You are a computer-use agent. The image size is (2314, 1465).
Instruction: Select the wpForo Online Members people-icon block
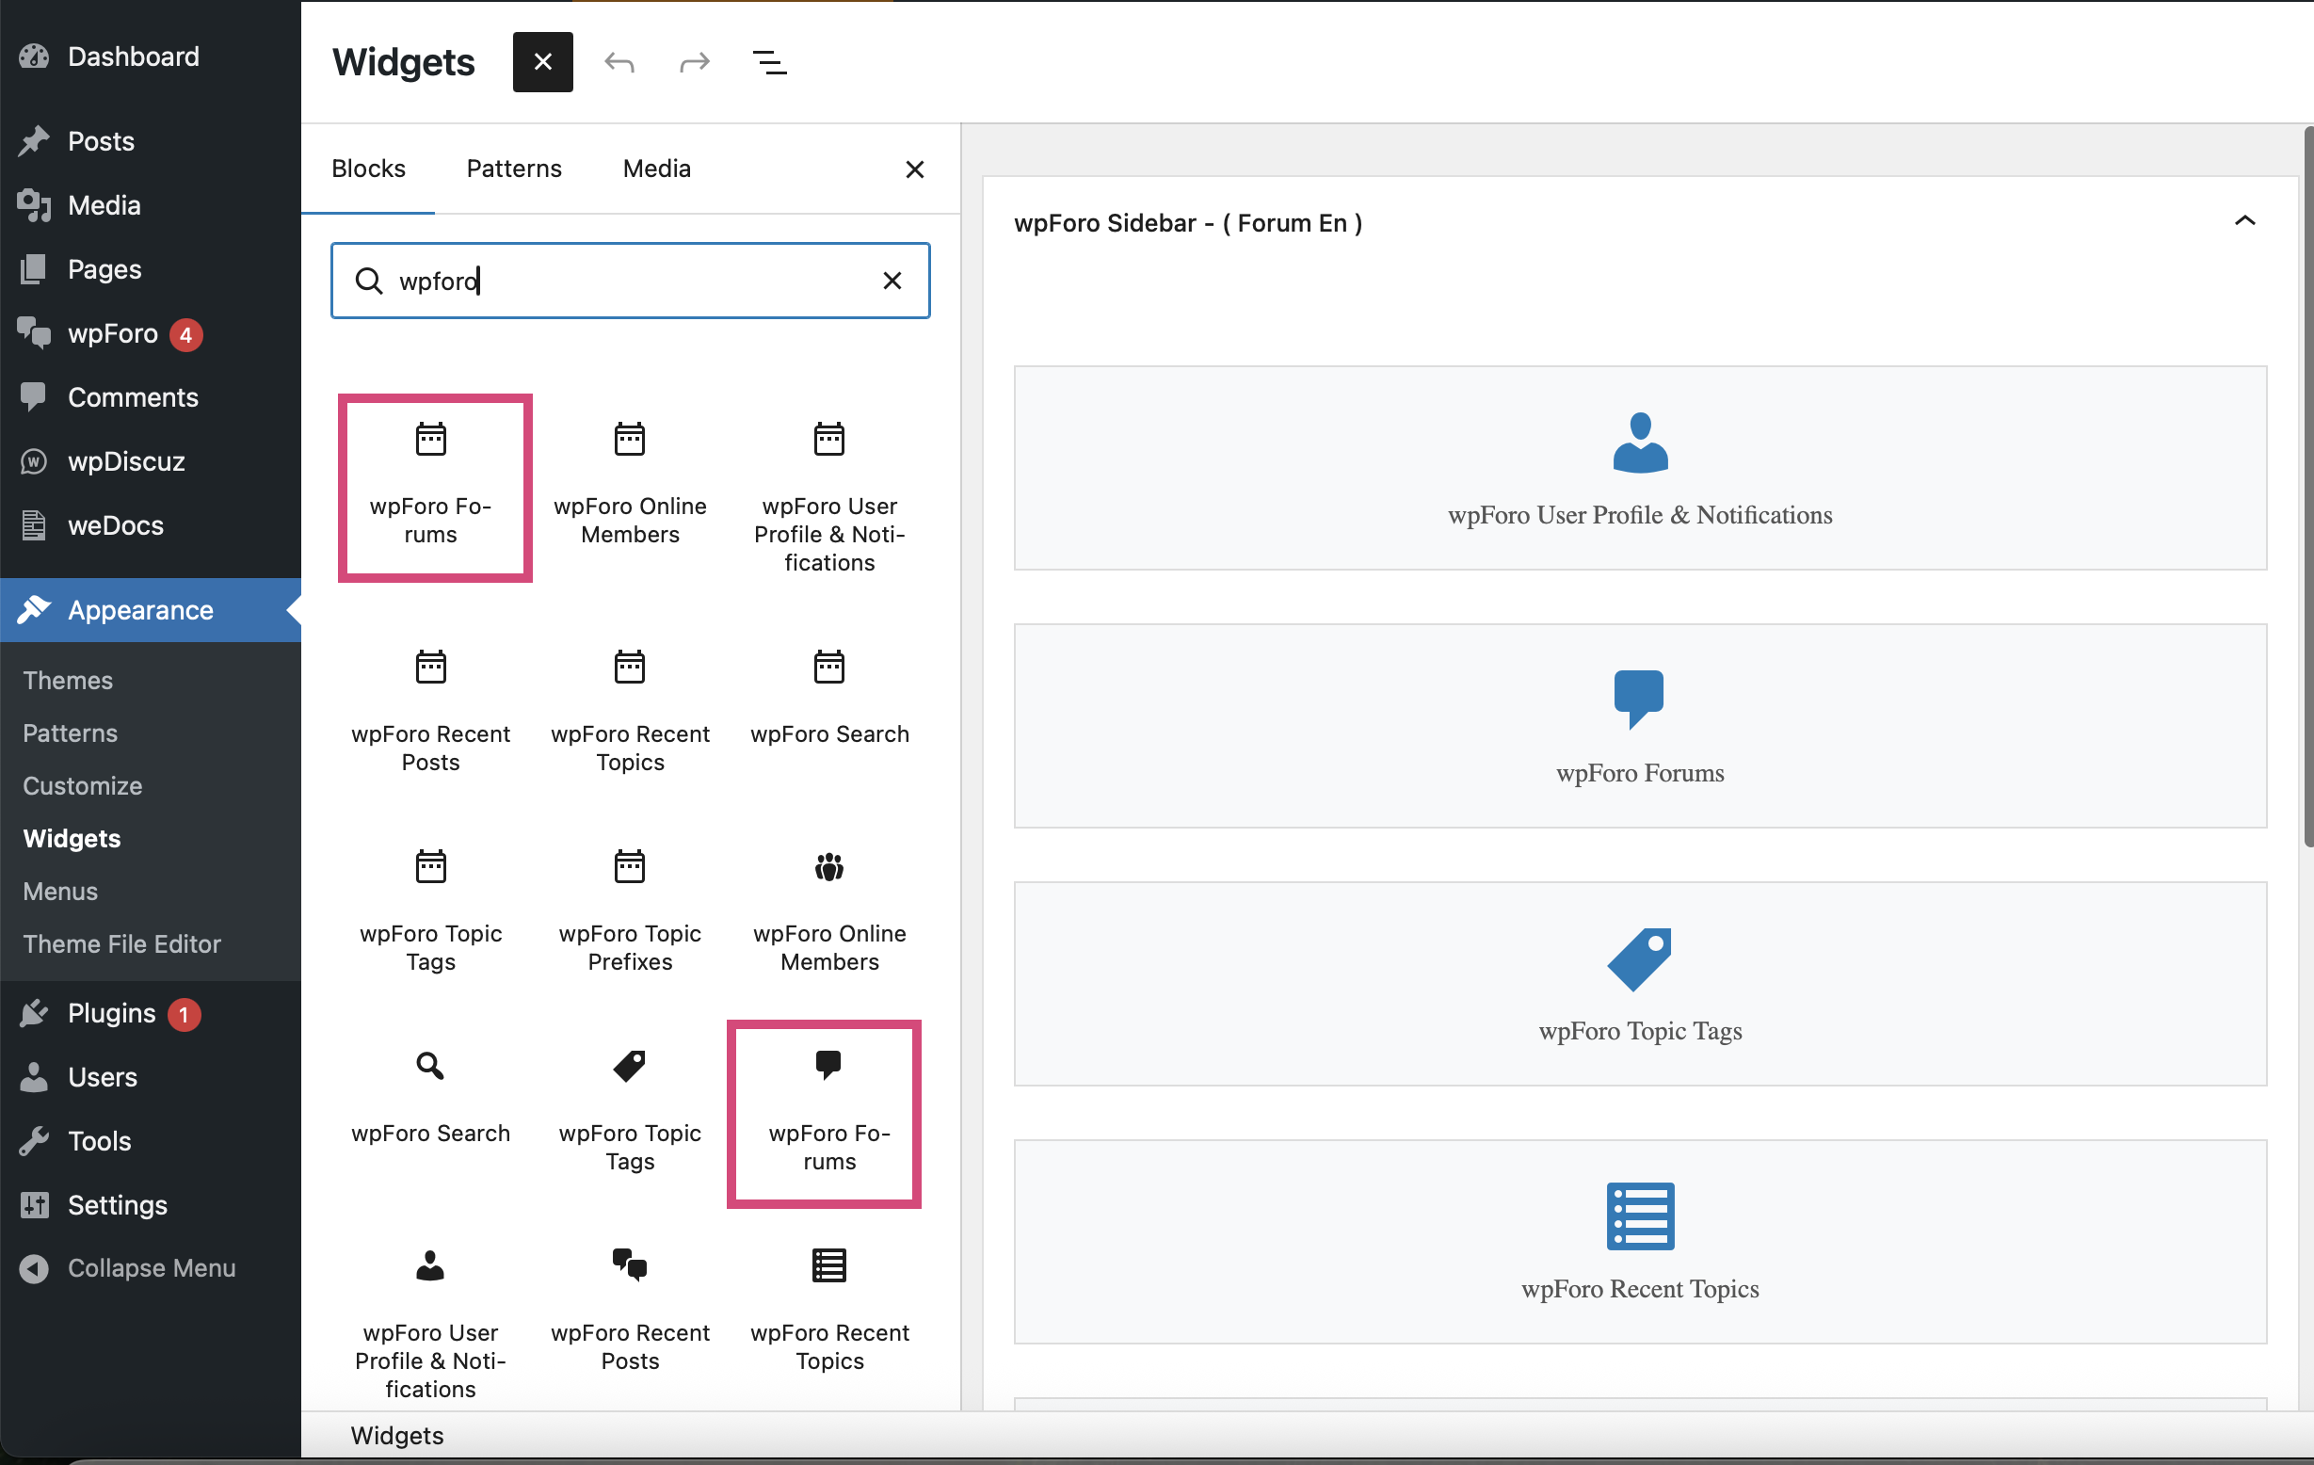coord(828,909)
